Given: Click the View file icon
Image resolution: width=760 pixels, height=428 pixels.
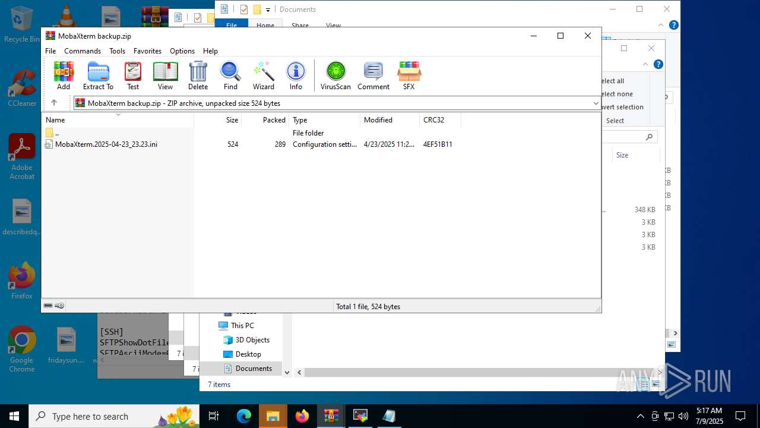Looking at the screenshot, I should click(165, 75).
